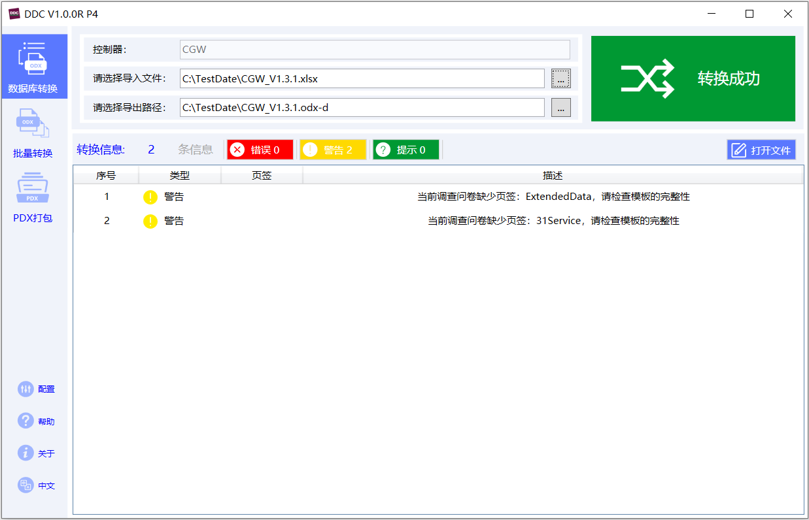Click the pencil icon on 打开文件
The height and width of the screenshot is (520, 809).
738,150
